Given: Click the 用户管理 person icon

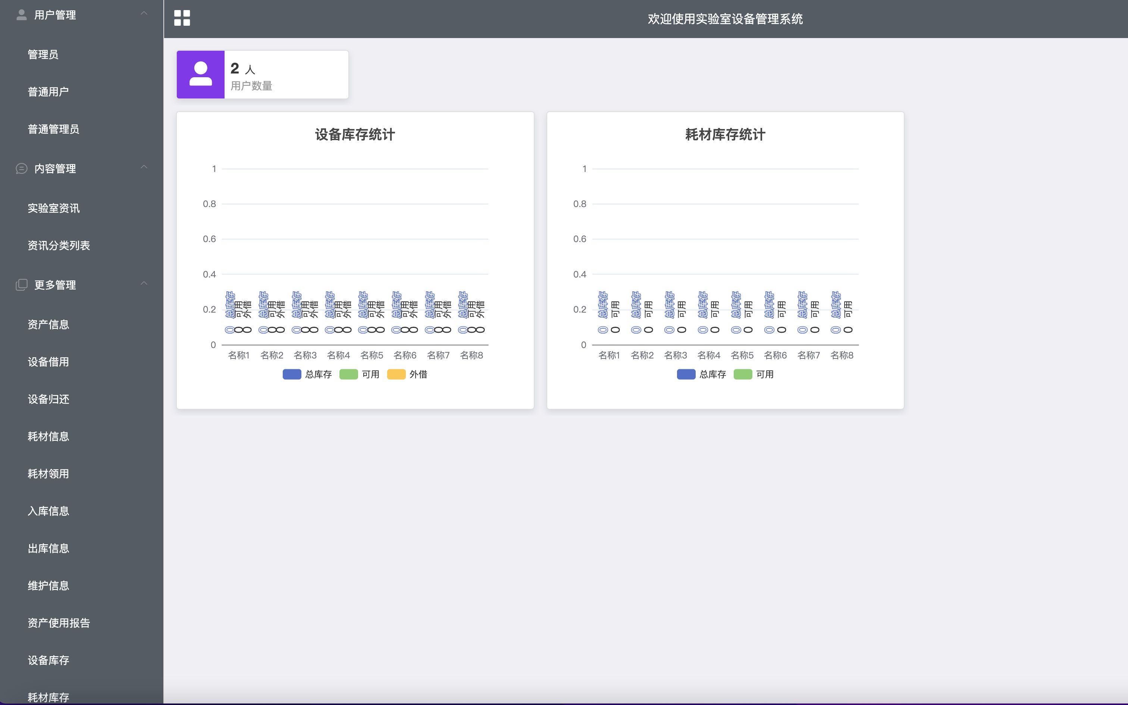Looking at the screenshot, I should tap(21, 15).
